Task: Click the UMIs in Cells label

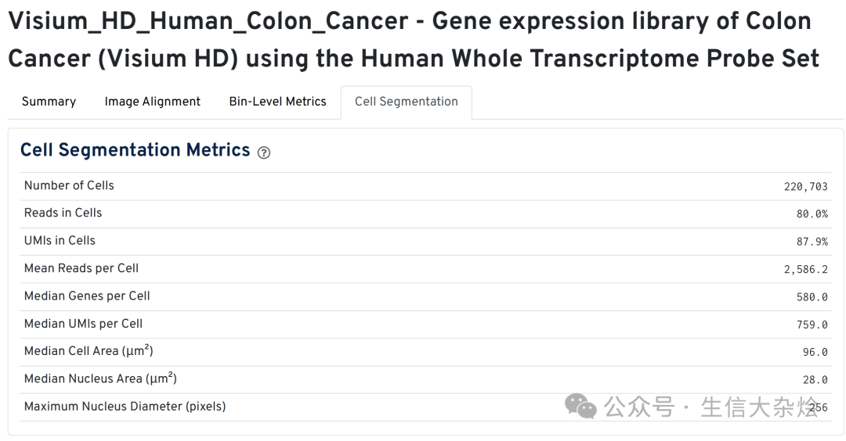Action: [x=60, y=240]
